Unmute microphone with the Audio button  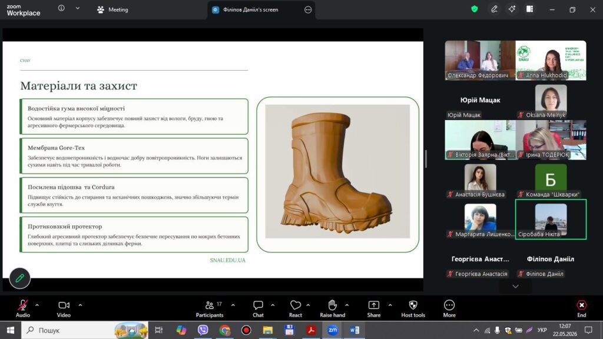point(23,308)
